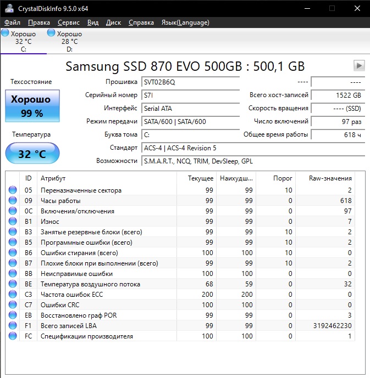Click the 32 °C temperature button
The width and height of the screenshot is (370, 378).
click(32, 154)
